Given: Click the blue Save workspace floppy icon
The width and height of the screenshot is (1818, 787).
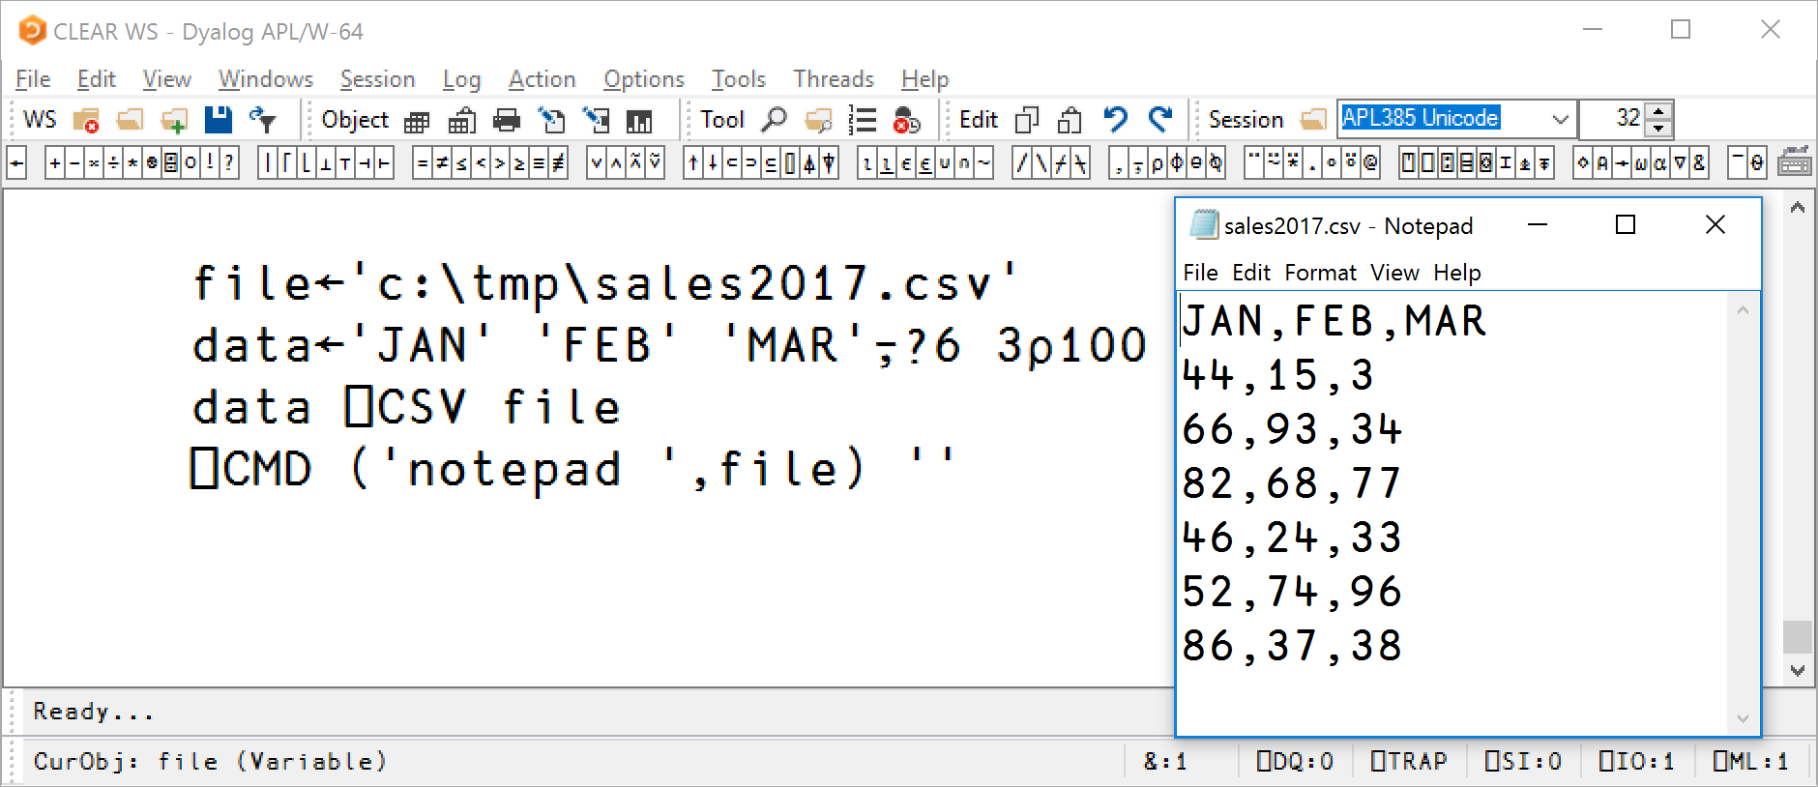Looking at the screenshot, I should pyautogui.click(x=219, y=119).
